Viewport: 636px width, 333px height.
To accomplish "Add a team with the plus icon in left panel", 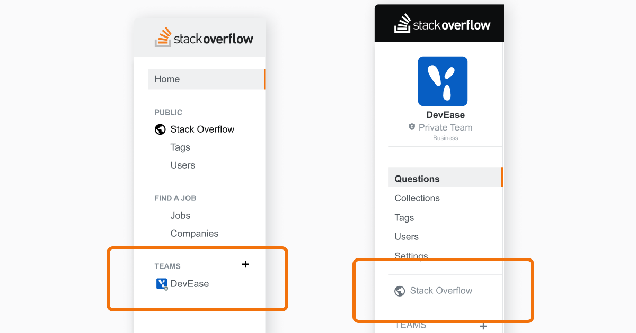I will point(245,264).
